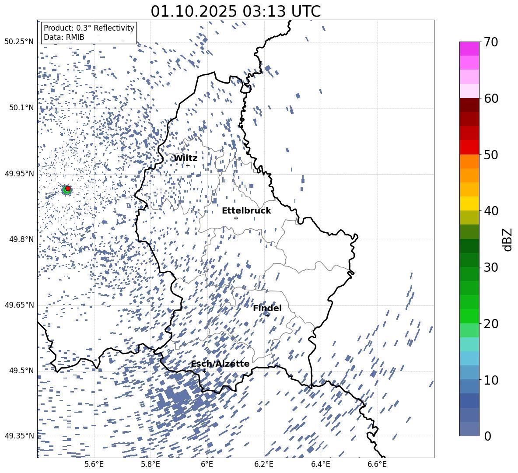The image size is (518, 473).
Task: Select the Esch/Alzette city label
Action: 220,364
